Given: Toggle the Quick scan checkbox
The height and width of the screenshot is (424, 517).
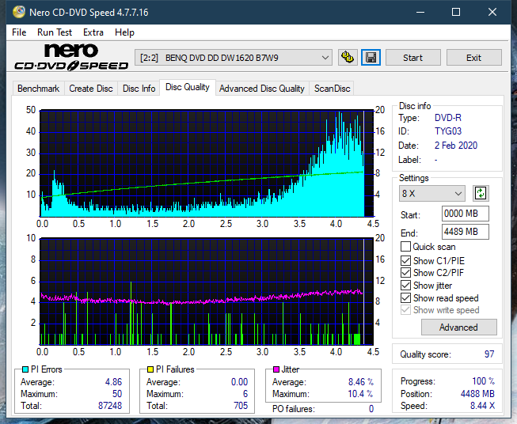Looking at the screenshot, I should [x=405, y=247].
